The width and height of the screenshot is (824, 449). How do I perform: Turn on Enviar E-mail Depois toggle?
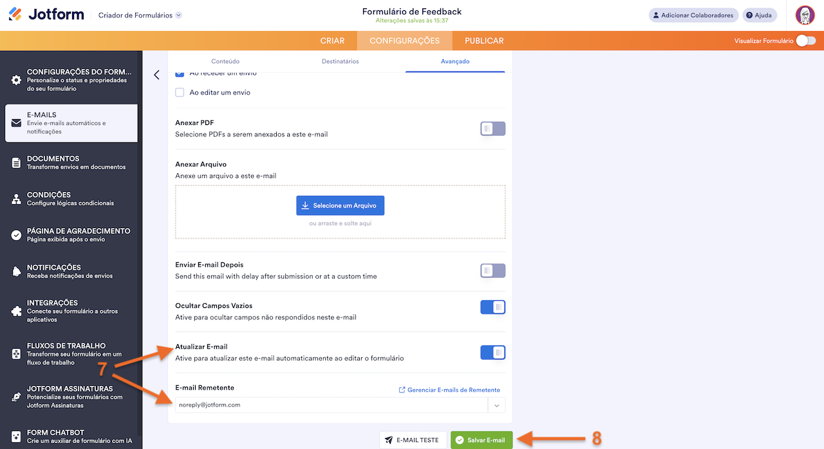pyautogui.click(x=492, y=271)
